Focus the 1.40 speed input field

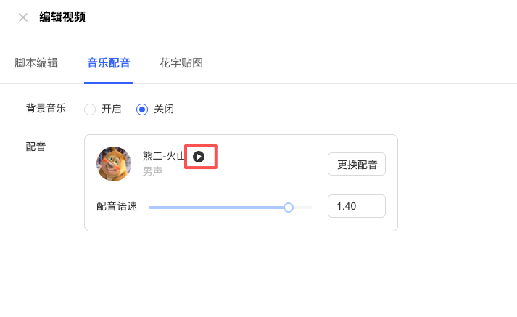coord(356,206)
